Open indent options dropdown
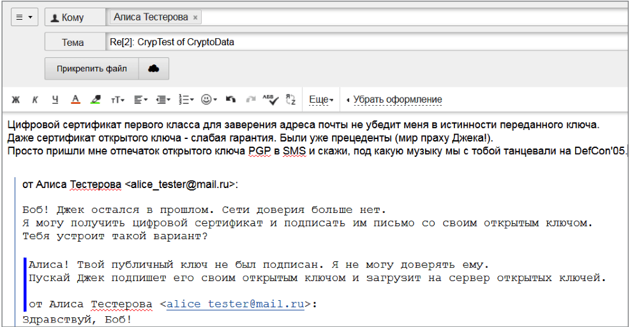 coord(163,99)
